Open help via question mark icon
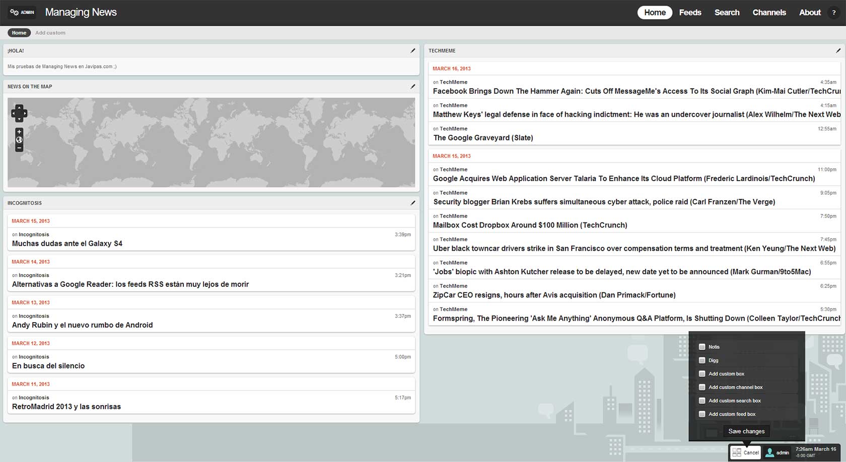The image size is (846, 462). (834, 13)
